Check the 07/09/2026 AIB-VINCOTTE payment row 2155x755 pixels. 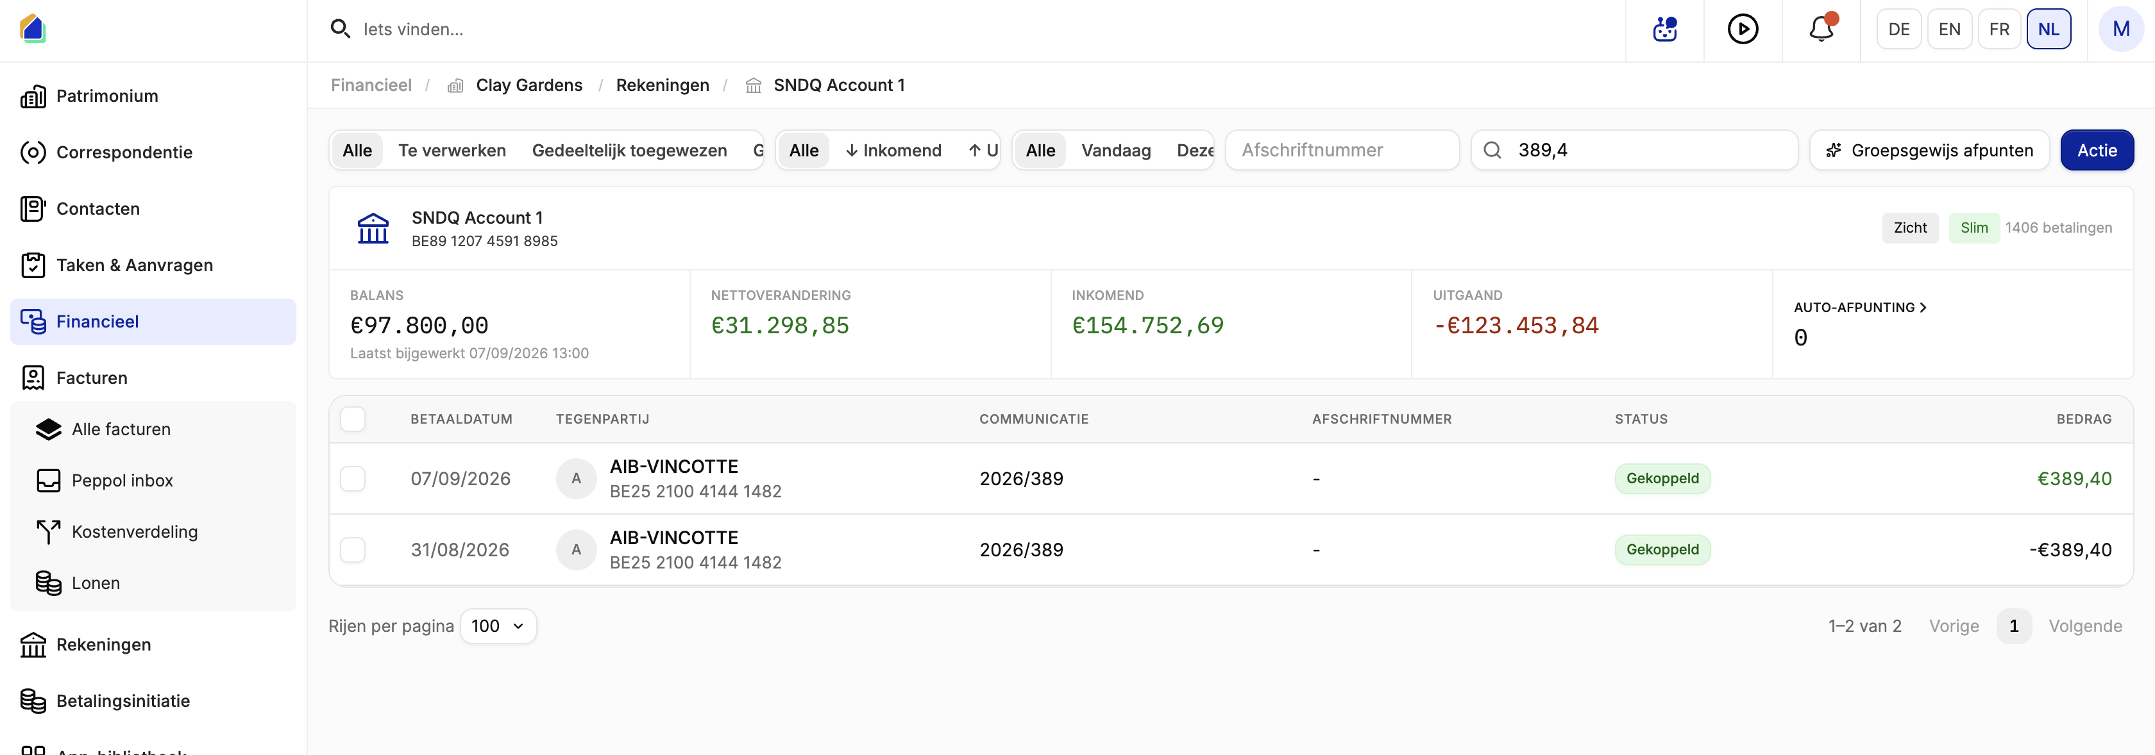click(353, 479)
